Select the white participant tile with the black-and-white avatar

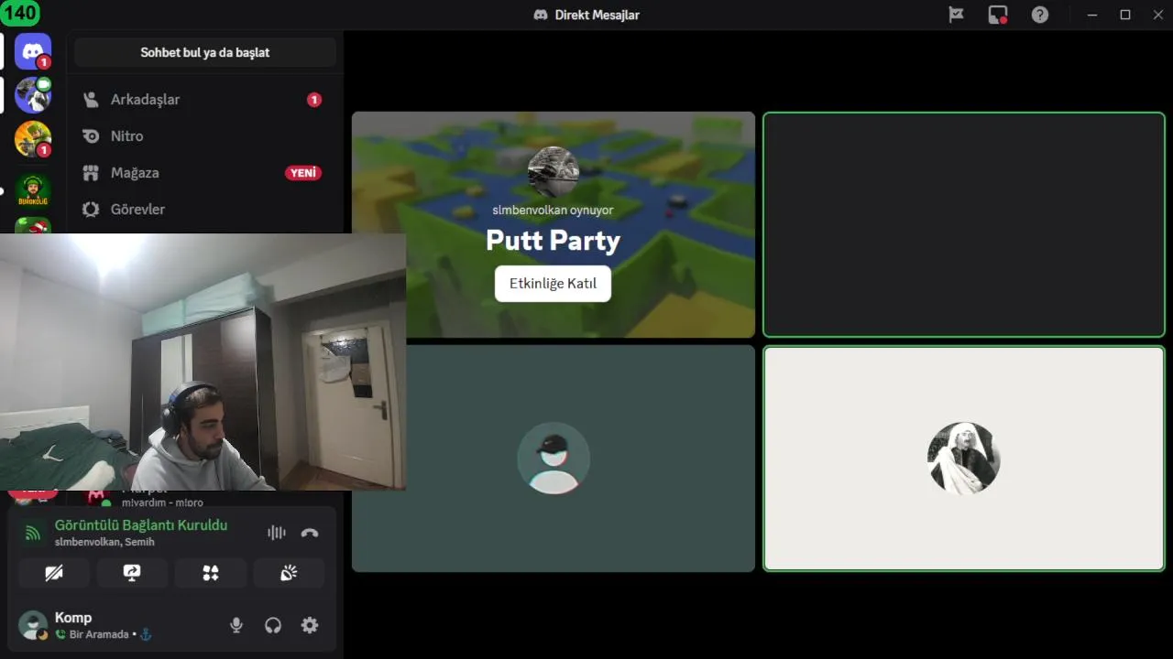click(964, 459)
